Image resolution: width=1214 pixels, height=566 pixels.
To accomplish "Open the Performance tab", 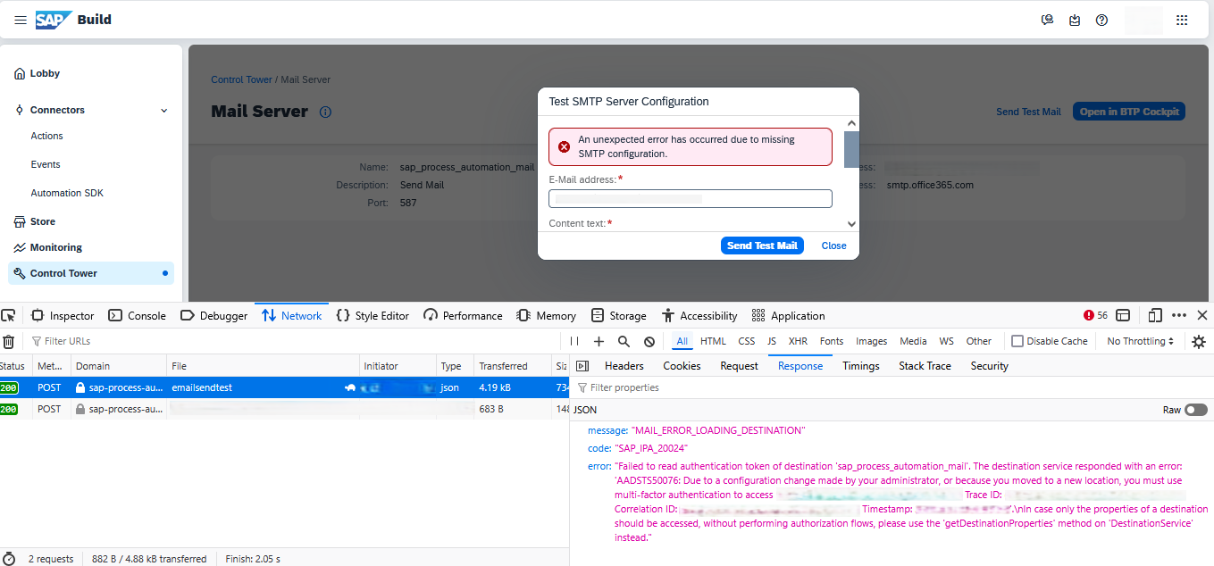I will (463, 315).
